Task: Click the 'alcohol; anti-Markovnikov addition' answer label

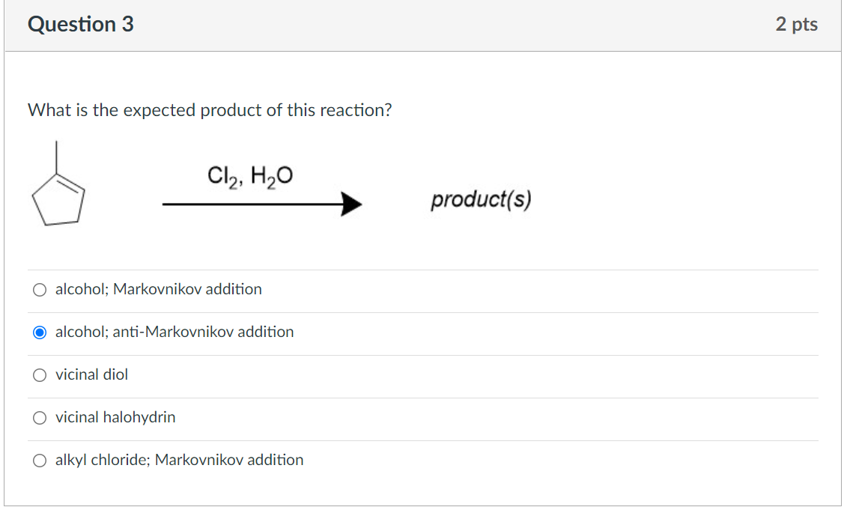Action: [174, 332]
